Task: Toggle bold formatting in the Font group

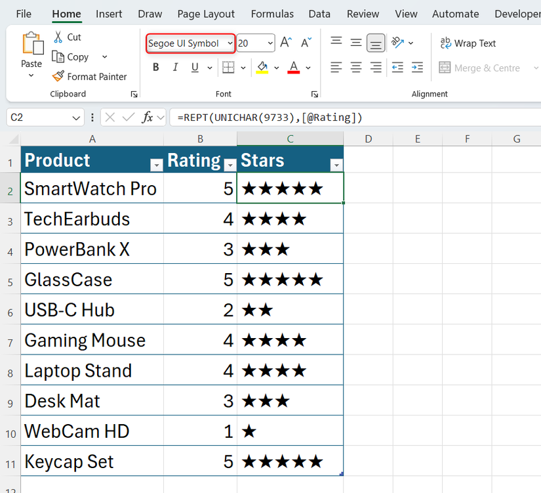Action: [x=155, y=67]
